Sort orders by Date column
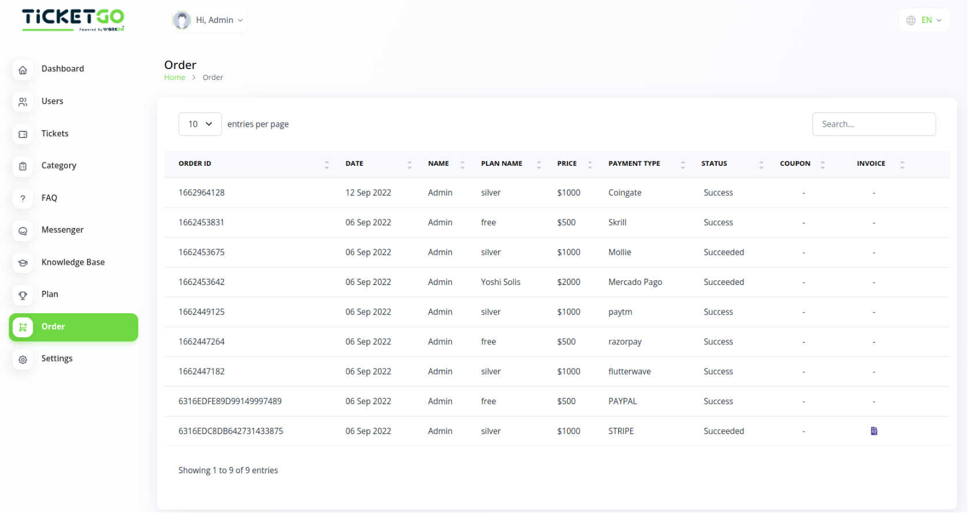The height and width of the screenshot is (513, 968). [354, 164]
